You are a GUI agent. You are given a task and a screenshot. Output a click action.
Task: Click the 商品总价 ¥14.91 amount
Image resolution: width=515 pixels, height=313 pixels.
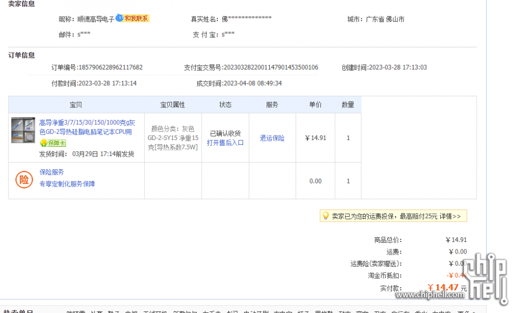pyautogui.click(x=456, y=240)
